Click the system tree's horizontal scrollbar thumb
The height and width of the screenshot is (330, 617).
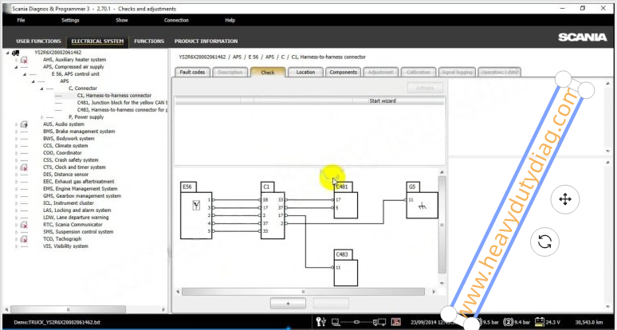pos(68,309)
